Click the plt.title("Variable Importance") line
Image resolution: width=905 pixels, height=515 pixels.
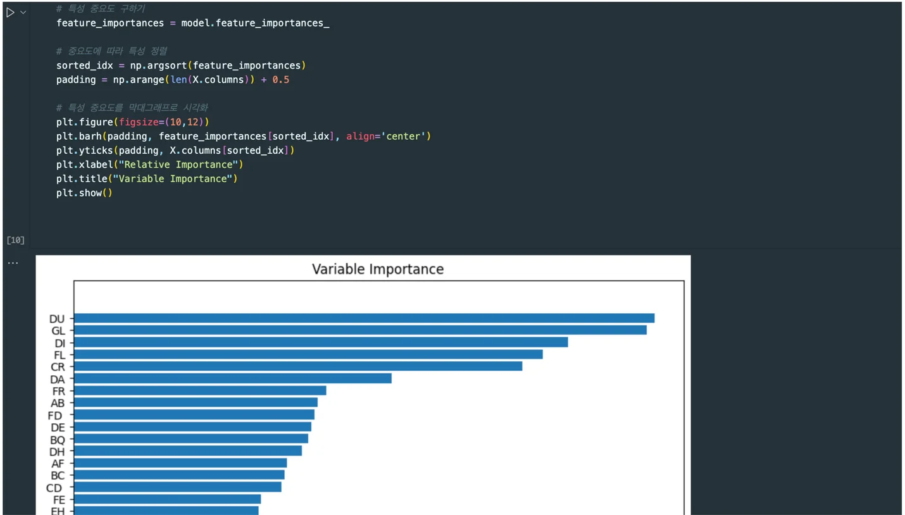pos(147,178)
